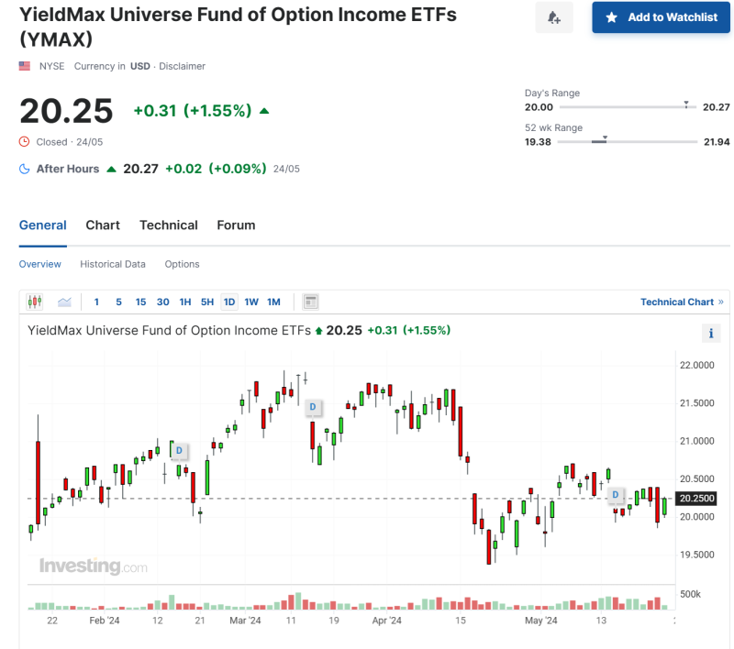Open the chart layout/settings icon beside 1M
The width and height of the screenshot is (734, 649).
tap(308, 302)
